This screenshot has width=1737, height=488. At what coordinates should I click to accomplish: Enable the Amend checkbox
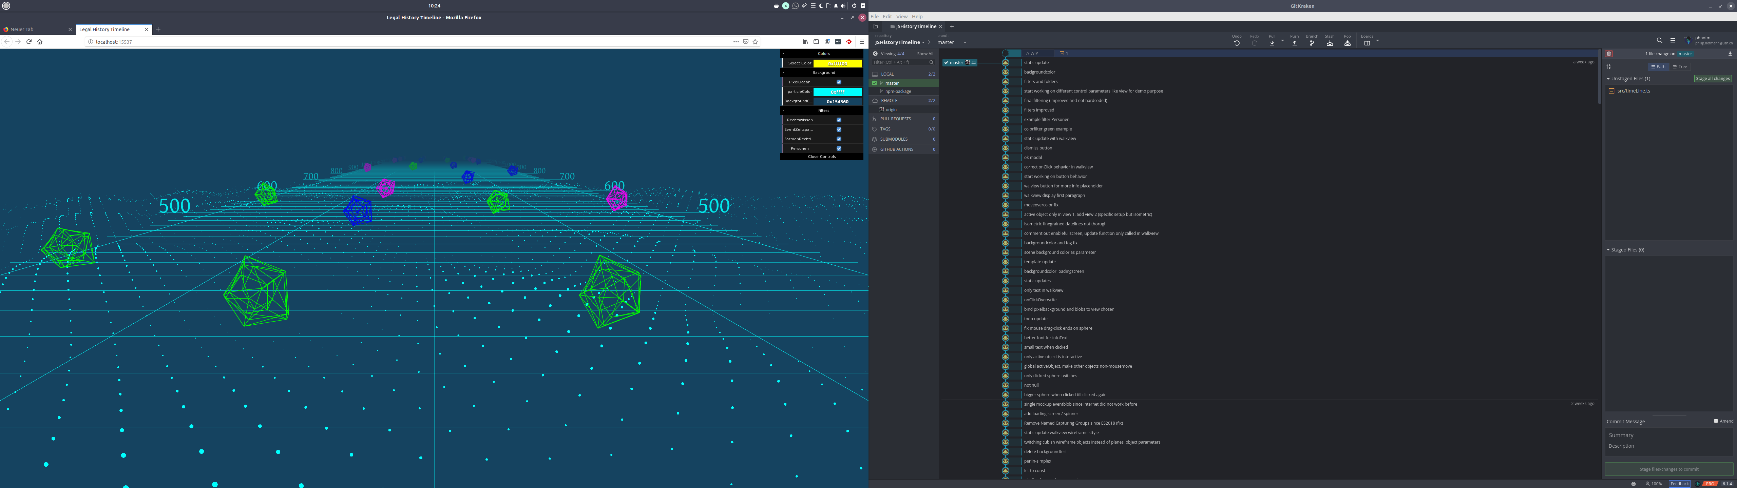point(1716,421)
